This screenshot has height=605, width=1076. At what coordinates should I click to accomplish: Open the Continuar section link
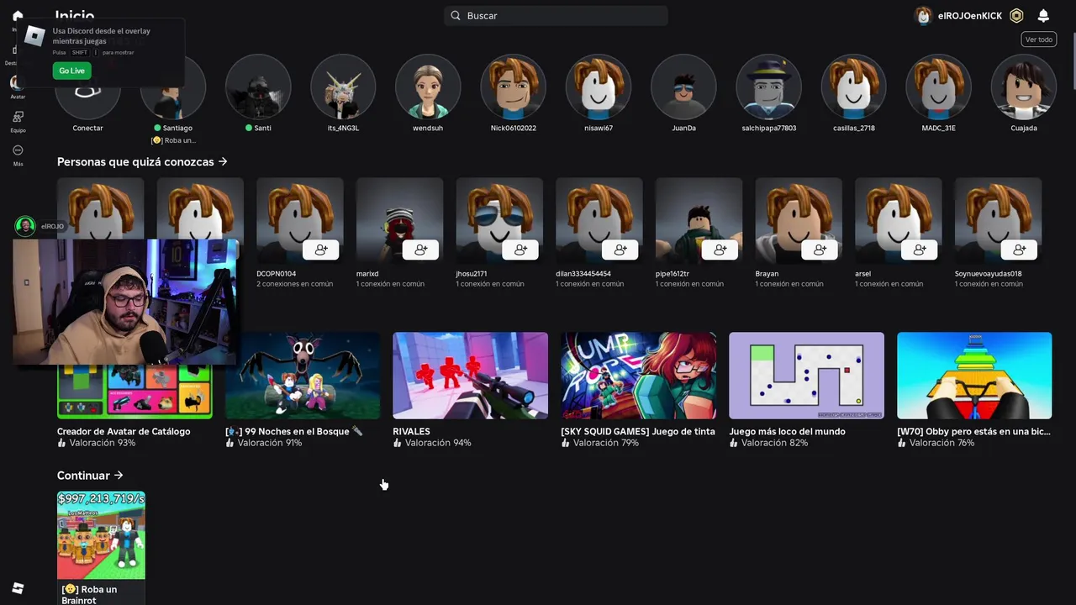point(90,476)
